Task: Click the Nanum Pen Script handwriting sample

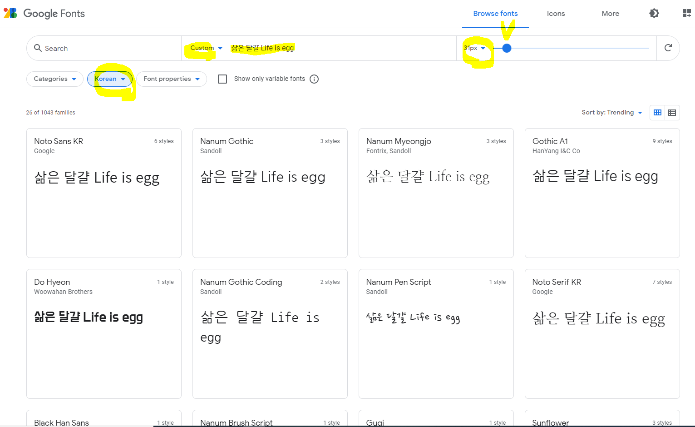Action: point(413,318)
